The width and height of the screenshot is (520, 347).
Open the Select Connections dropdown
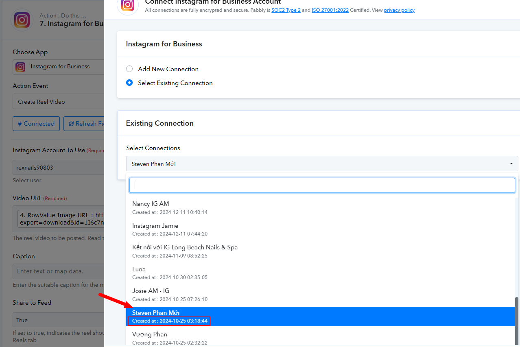click(x=321, y=164)
